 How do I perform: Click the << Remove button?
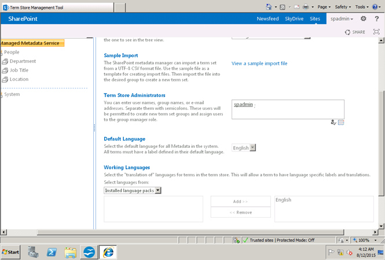pos(240,212)
